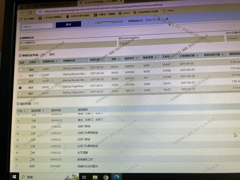Click the Windows taskbar 搜索 search box
This screenshot has width=240, height=180.
pos(30,177)
